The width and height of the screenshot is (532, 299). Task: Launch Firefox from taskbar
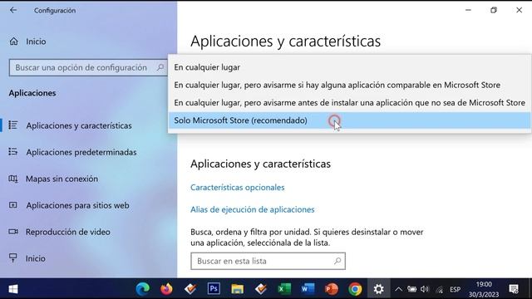166,289
